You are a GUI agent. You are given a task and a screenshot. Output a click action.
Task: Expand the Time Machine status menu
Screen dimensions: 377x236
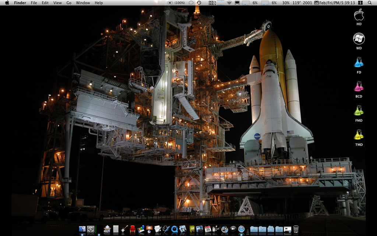tap(199, 3)
